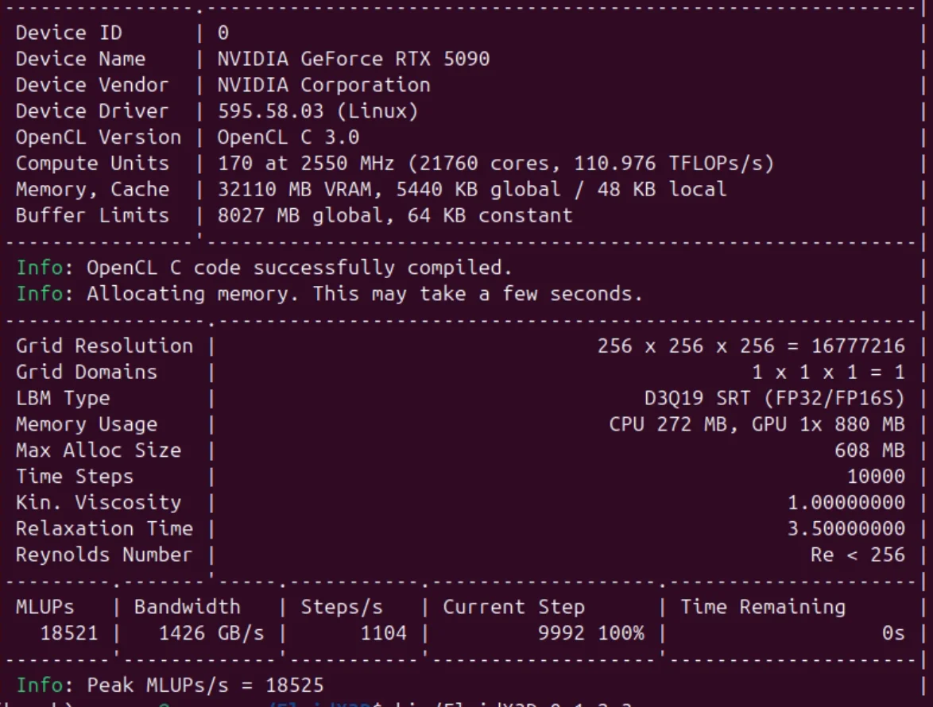933x707 pixels.
Task: Click the D3Q19 SRT (FP32/FP16S) LBM type
Action: pos(775,399)
